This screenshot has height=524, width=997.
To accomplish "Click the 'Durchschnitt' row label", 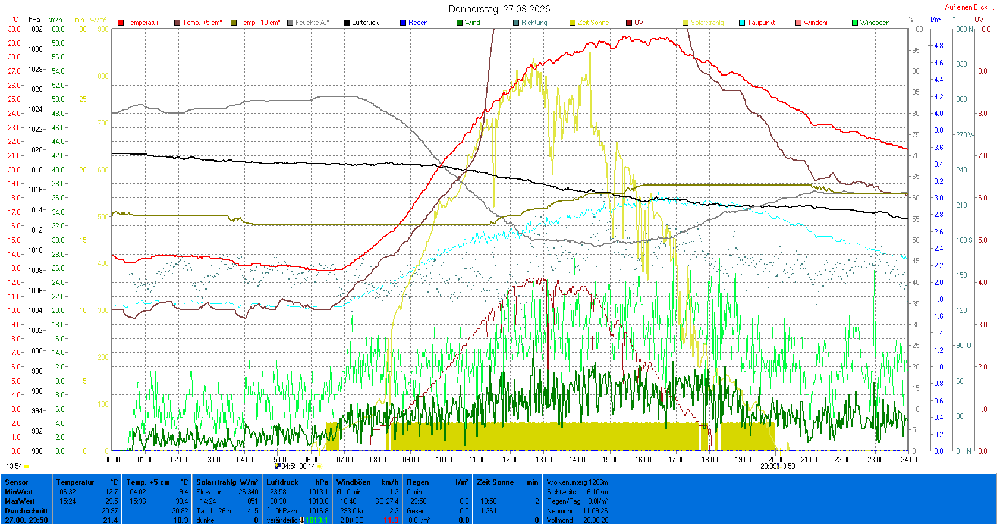I will pos(26,511).
